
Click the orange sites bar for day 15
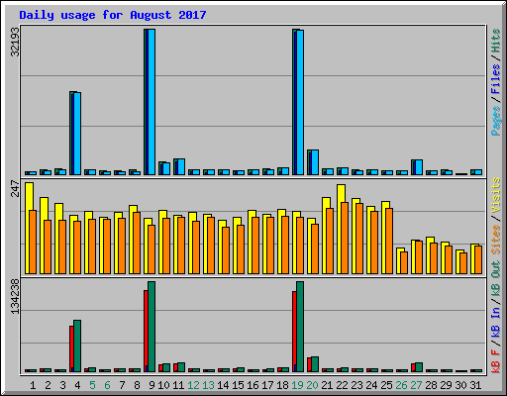[241, 249]
